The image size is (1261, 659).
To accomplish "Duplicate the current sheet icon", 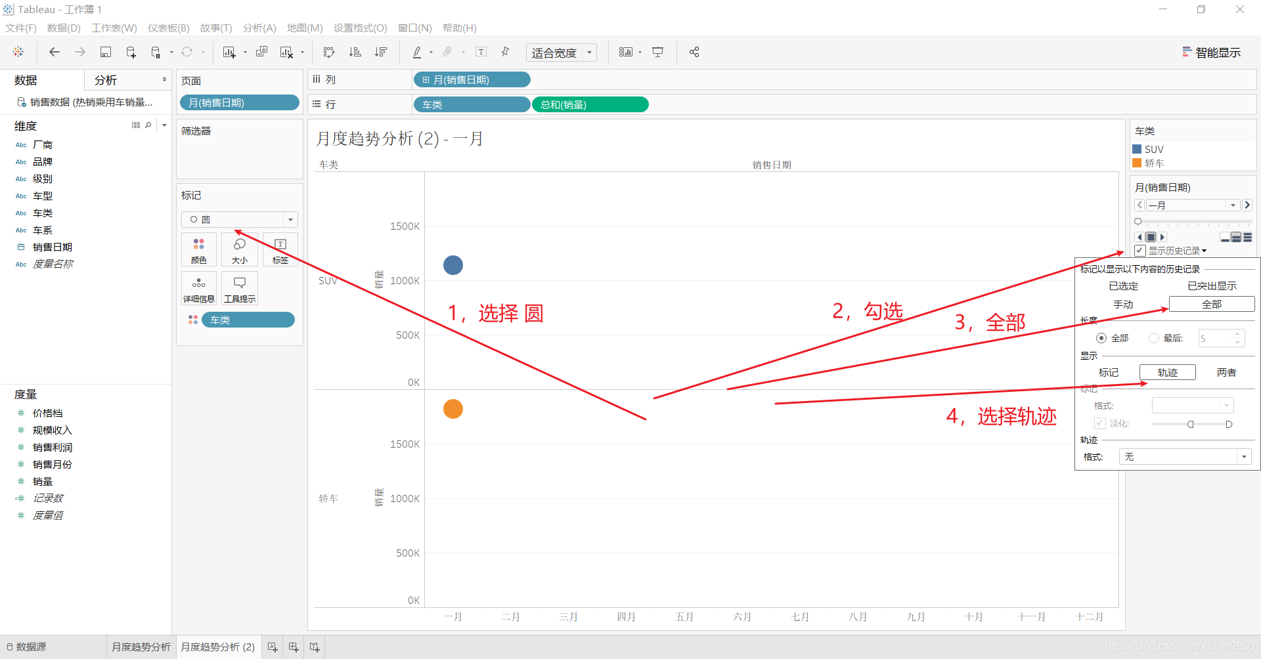I will [x=261, y=52].
